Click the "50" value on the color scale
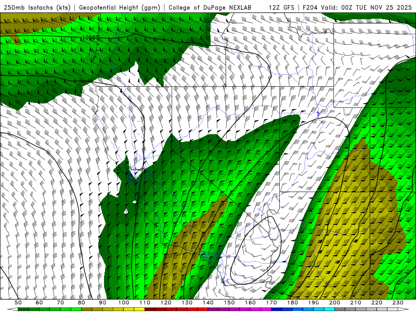This screenshot has height=312, width=416. (18, 303)
